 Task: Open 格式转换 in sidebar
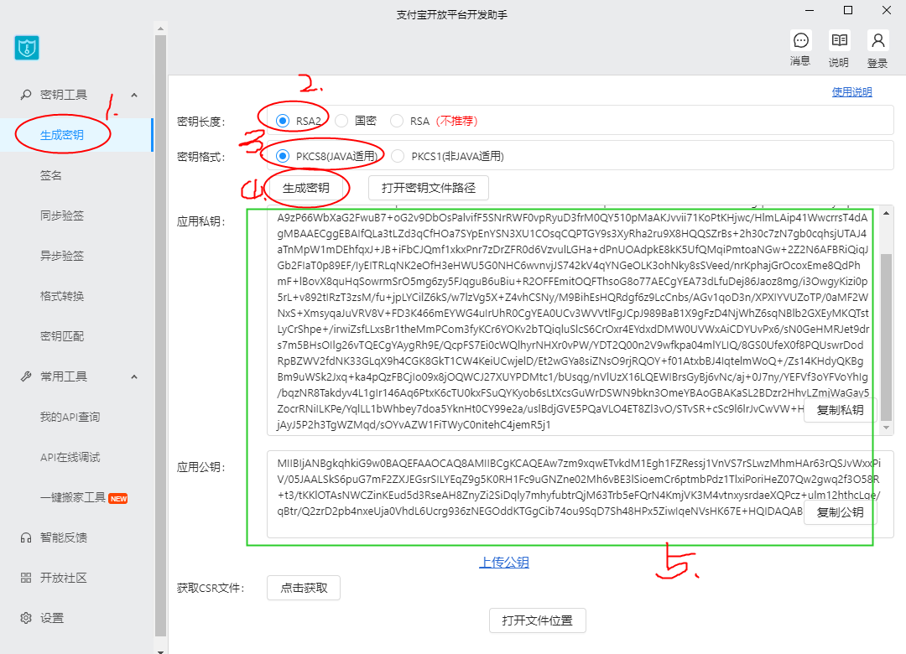tap(62, 296)
